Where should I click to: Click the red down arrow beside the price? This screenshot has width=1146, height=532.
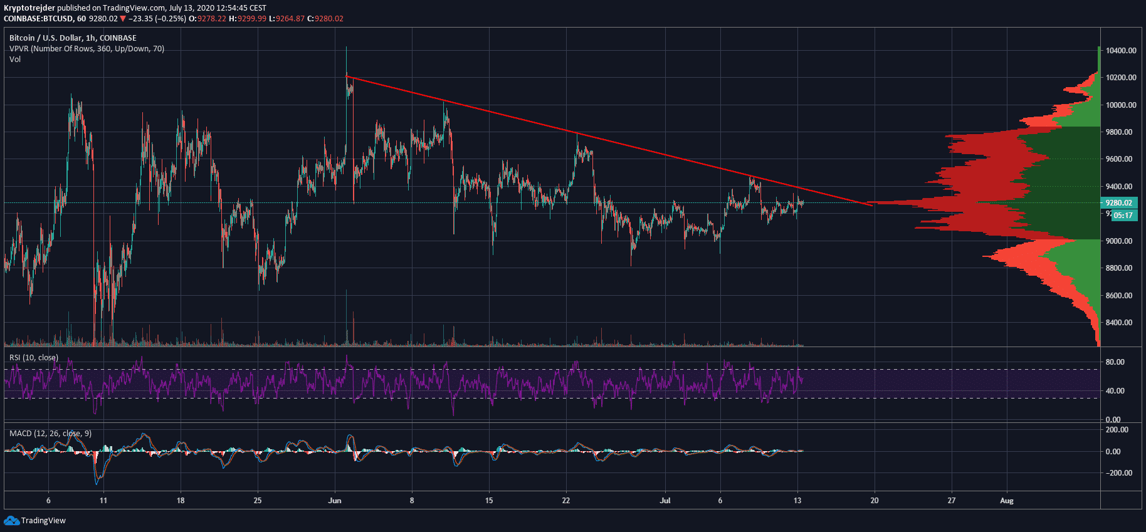pyautogui.click(x=124, y=19)
